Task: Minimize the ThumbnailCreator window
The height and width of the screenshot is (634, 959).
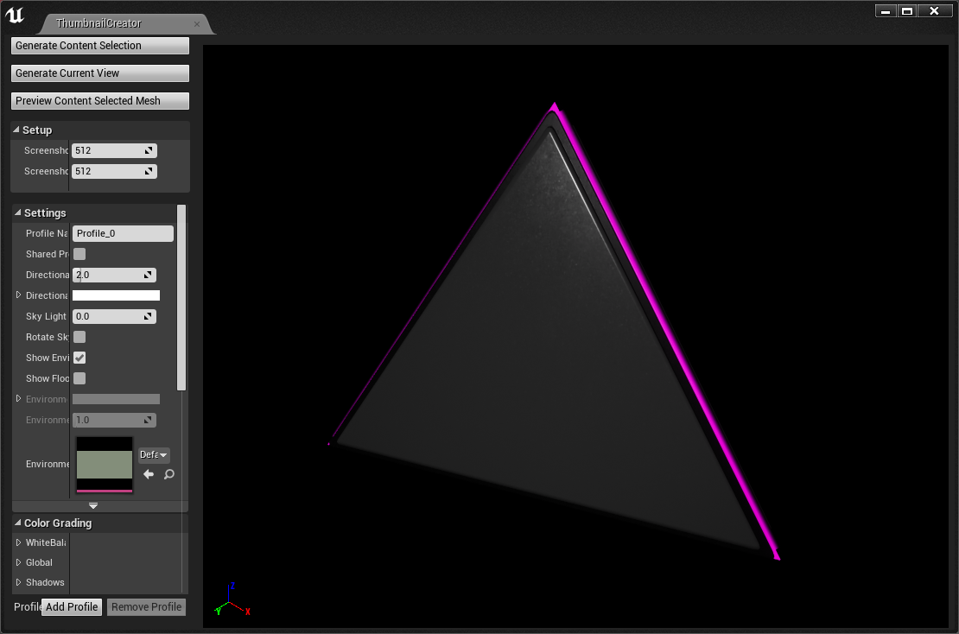Action: tap(886, 11)
